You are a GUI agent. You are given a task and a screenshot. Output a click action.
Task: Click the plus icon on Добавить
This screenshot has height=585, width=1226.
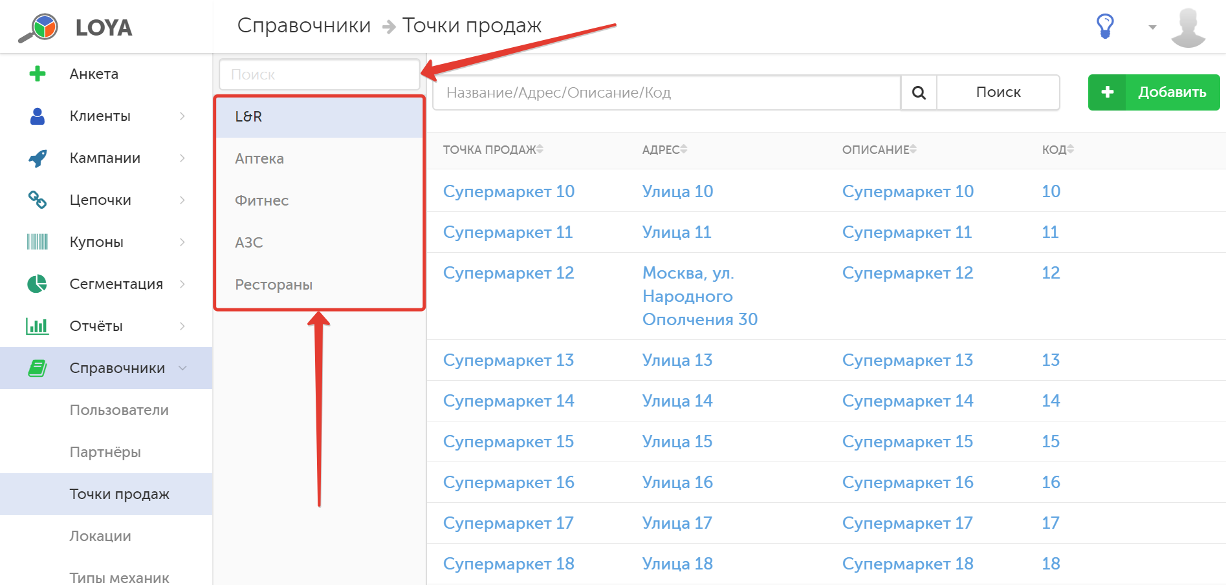click(1108, 92)
